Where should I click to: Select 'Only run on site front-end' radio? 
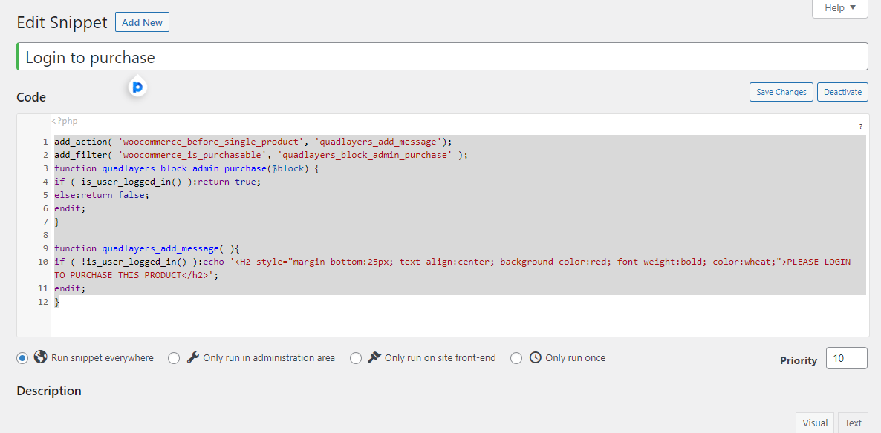[356, 358]
